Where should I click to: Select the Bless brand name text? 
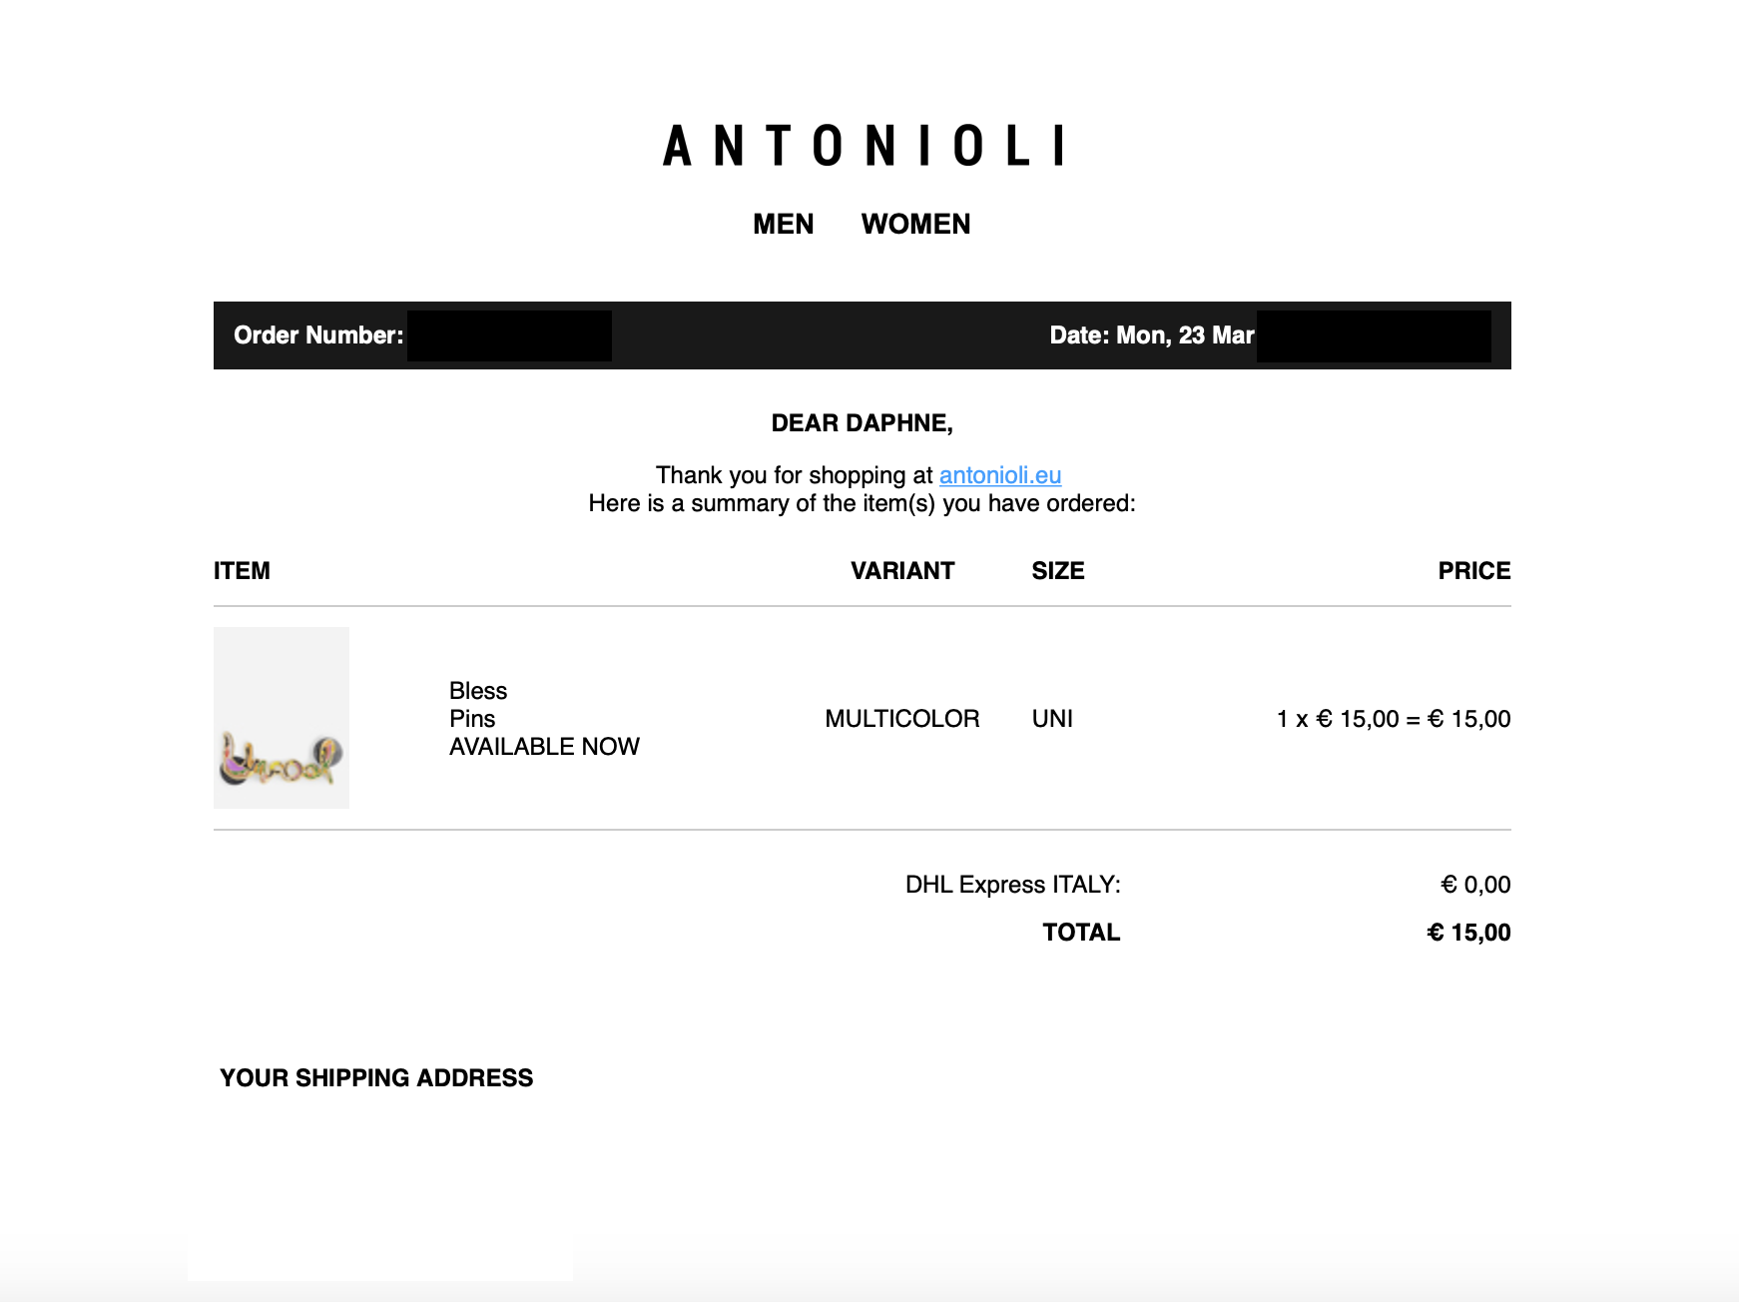[x=478, y=691]
